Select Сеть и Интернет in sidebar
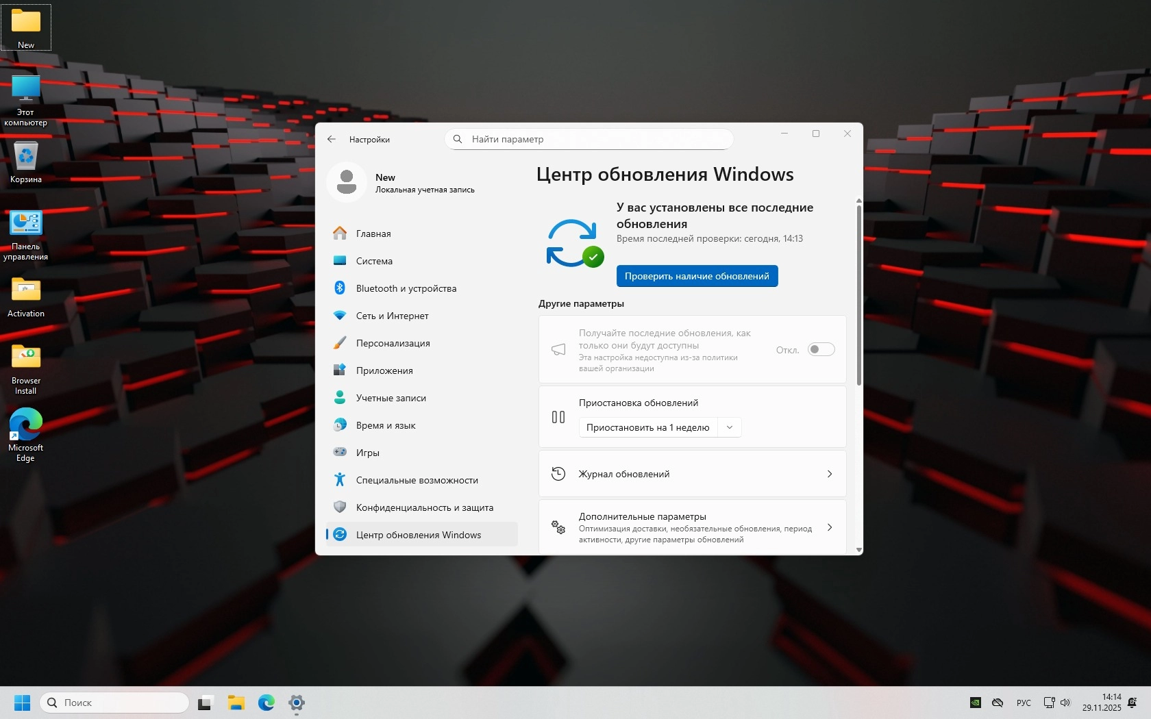Image resolution: width=1151 pixels, height=719 pixels. tap(392, 316)
